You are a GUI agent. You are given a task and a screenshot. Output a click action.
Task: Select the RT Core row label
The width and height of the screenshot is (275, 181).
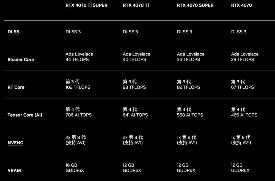pyautogui.click(x=16, y=87)
